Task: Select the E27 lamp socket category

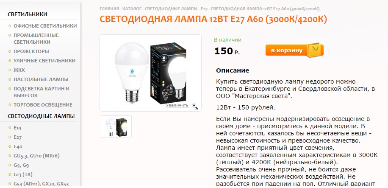Action: (17, 137)
